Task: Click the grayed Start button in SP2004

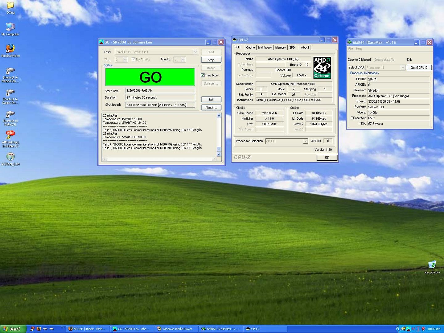Action: pos(211,52)
